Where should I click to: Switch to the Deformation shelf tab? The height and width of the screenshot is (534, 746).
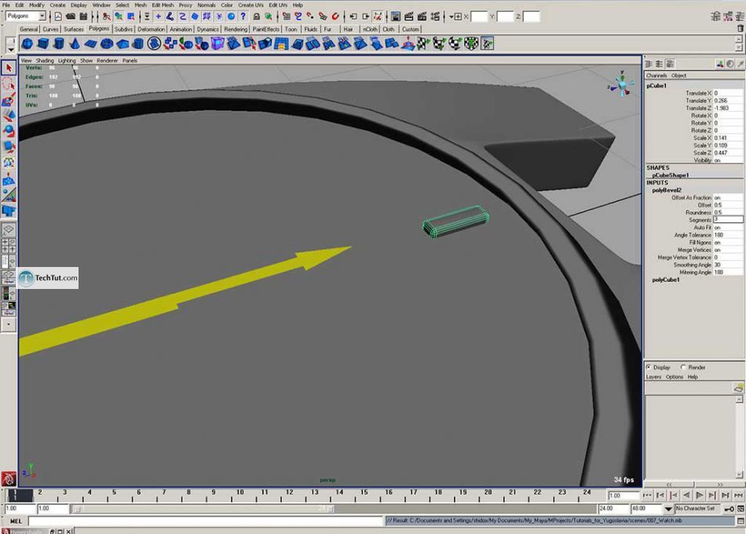coord(152,29)
